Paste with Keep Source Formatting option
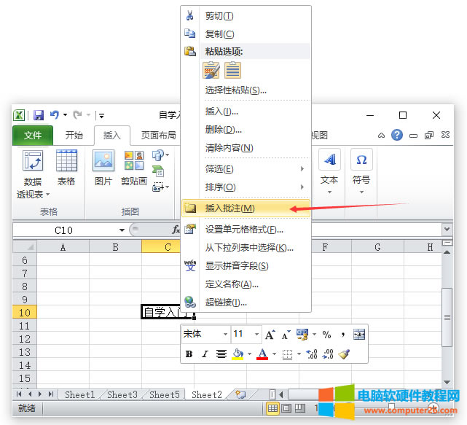This screenshot has width=467, height=425. 211,70
